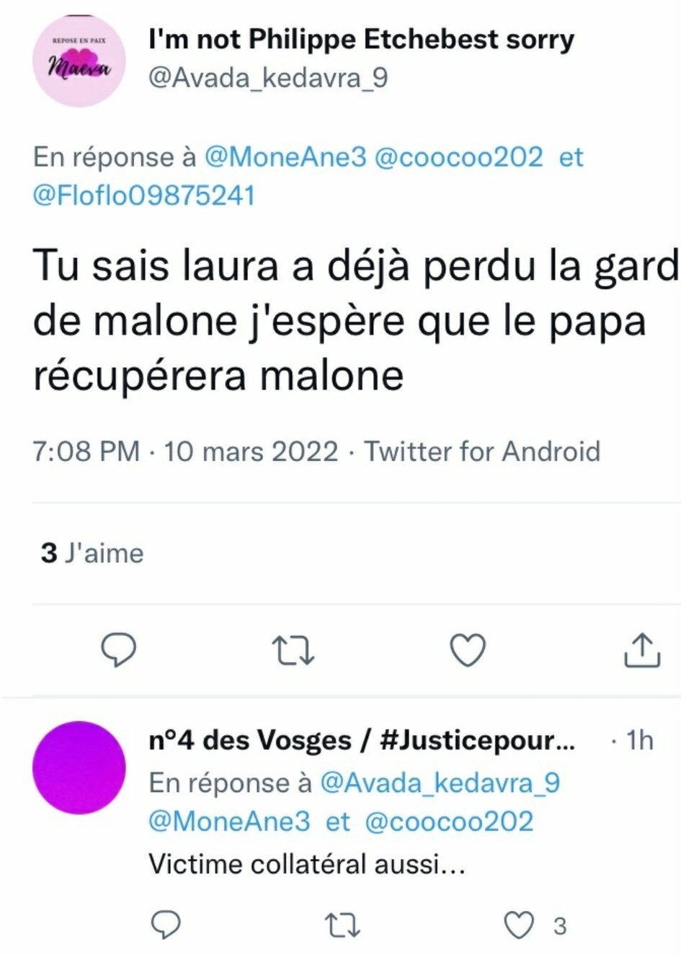The width and height of the screenshot is (681, 955).
Task: Open the @Avada_kedavra_9 handle under the name
Action: (268, 77)
